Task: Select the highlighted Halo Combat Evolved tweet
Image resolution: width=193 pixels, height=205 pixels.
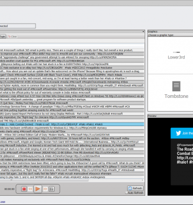Action: tap(72, 124)
